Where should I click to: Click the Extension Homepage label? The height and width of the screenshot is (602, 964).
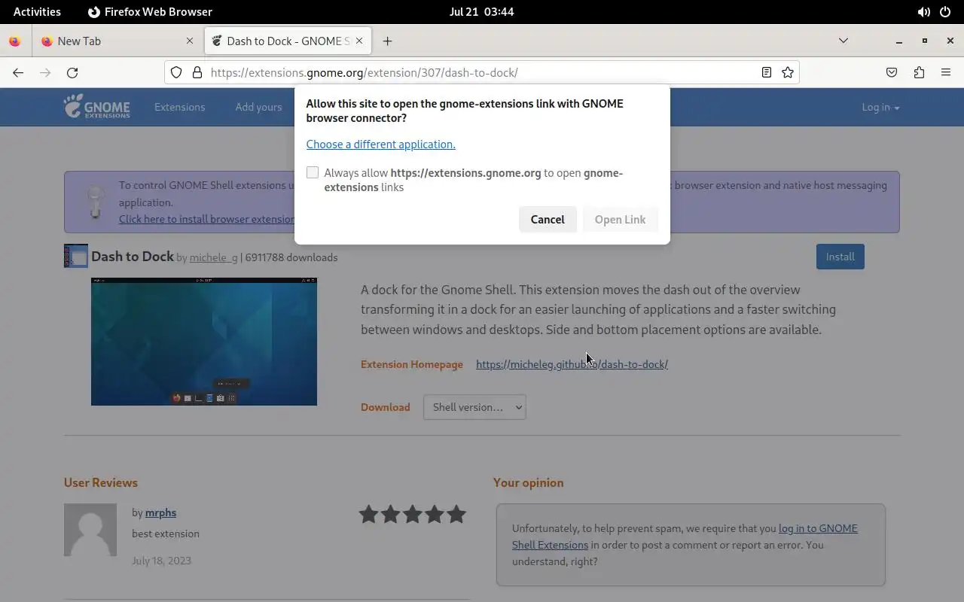point(412,364)
